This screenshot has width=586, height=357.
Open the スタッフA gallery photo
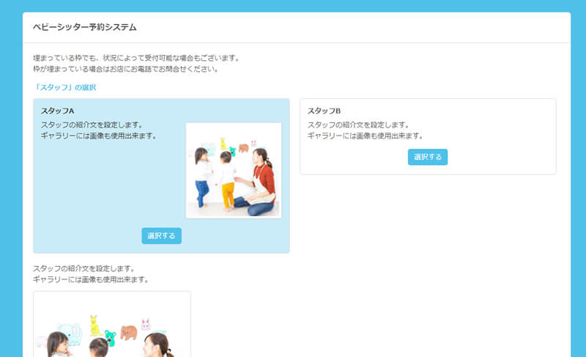234,170
